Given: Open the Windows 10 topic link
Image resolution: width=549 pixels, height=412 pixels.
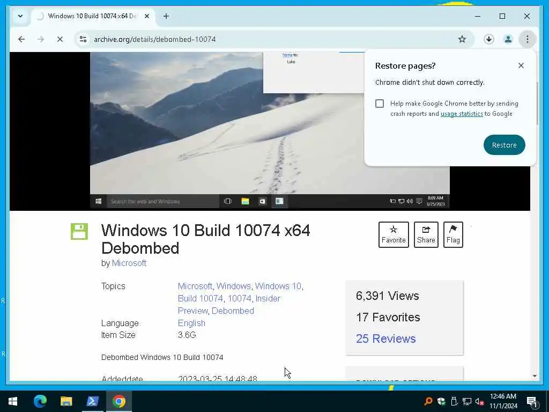Looking at the screenshot, I should pos(278,286).
